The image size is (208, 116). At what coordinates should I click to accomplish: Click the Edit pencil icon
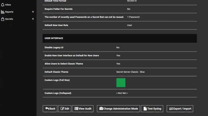click(62, 109)
